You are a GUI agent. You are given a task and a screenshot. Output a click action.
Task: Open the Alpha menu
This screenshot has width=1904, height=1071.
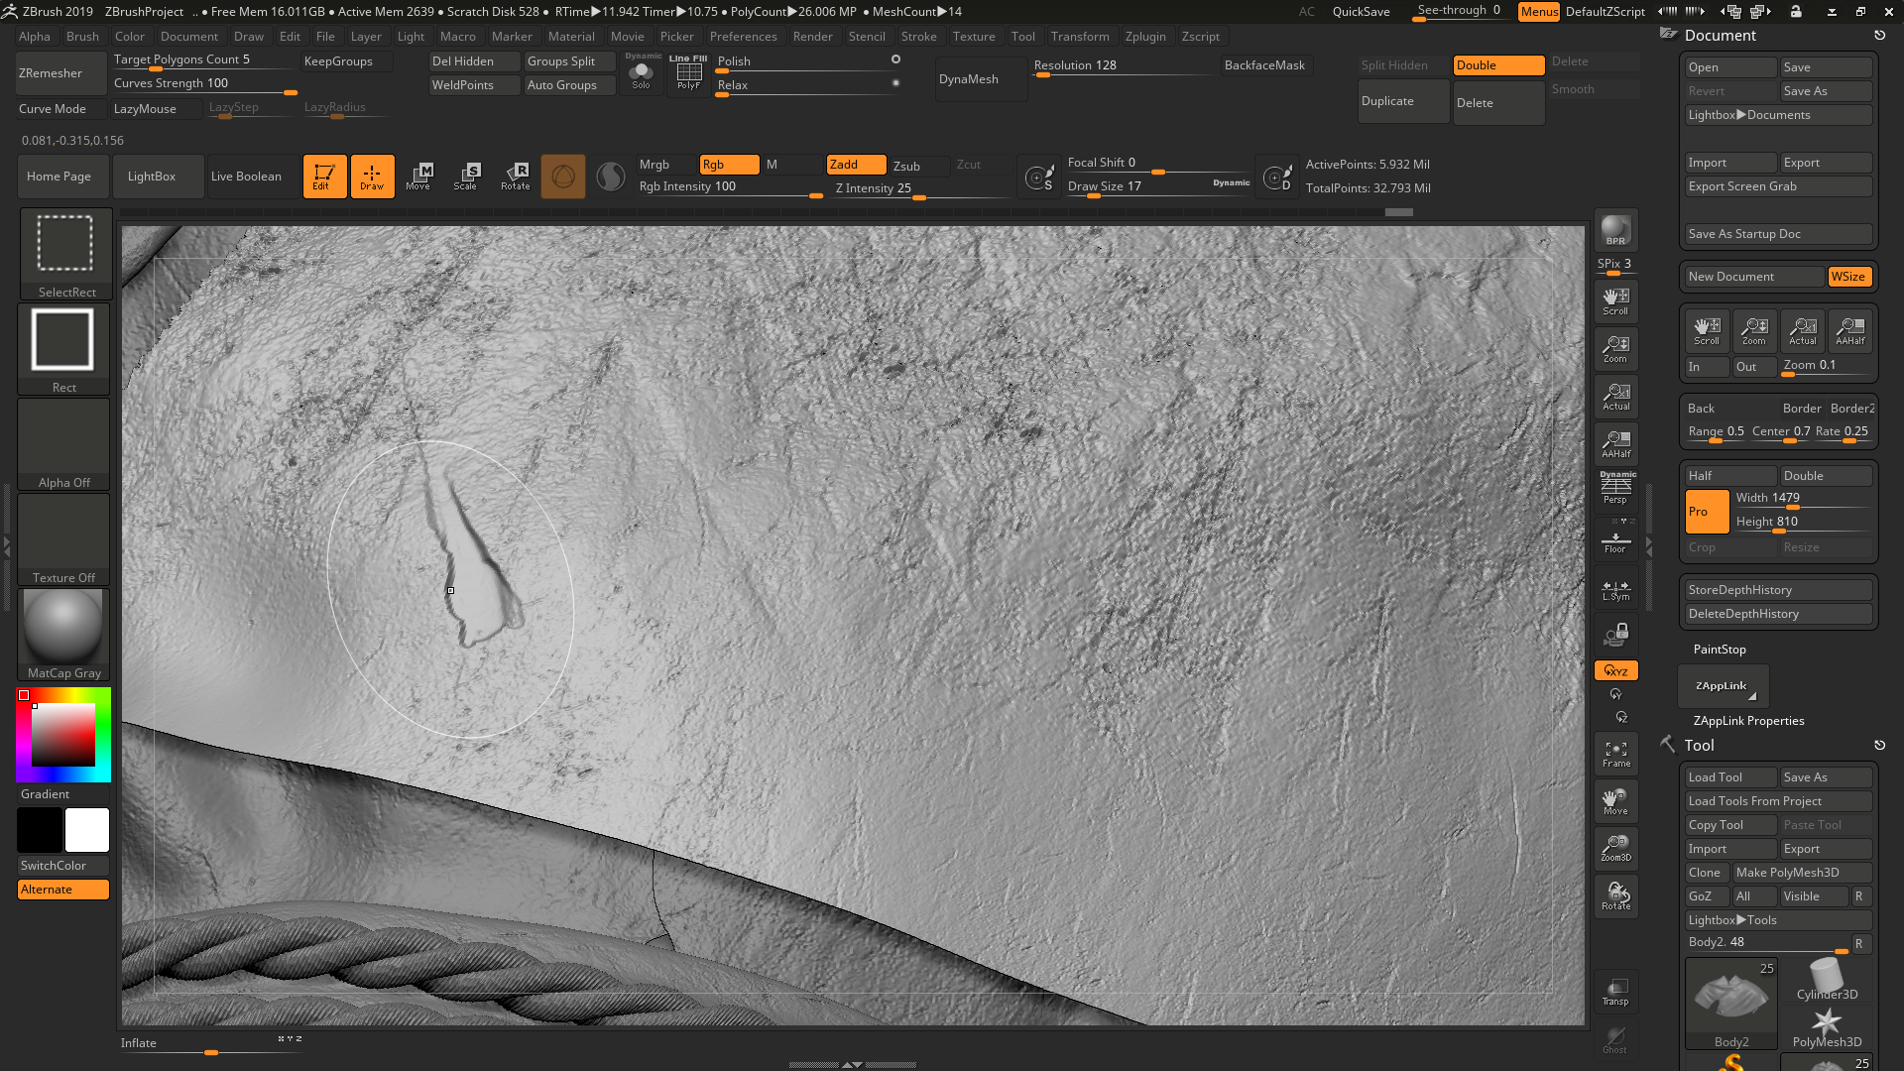click(x=35, y=37)
